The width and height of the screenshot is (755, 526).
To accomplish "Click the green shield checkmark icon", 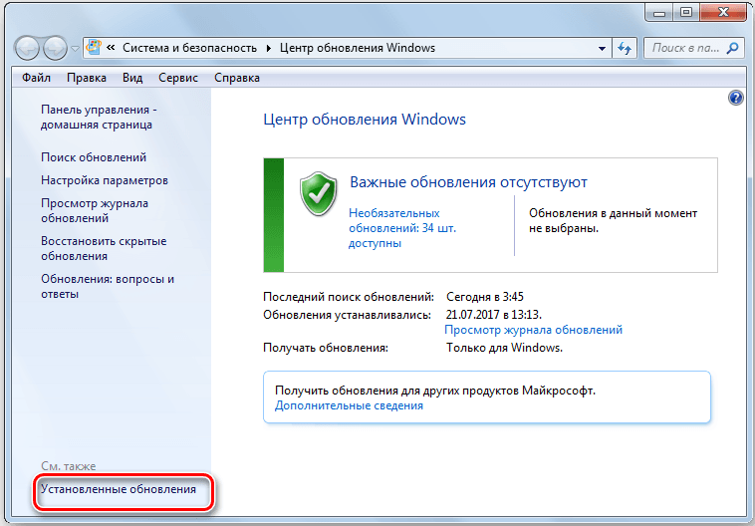I will point(318,194).
